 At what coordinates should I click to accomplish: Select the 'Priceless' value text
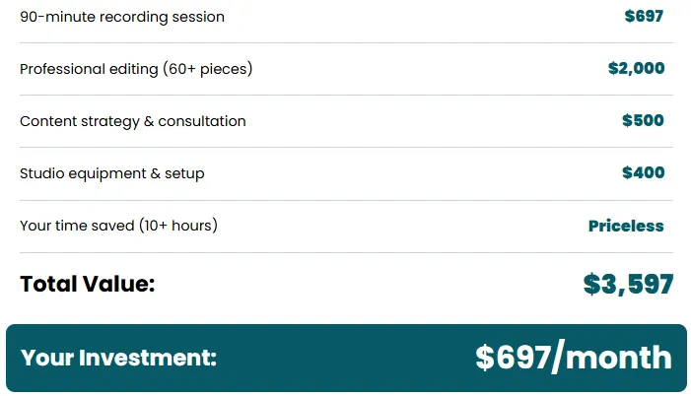(626, 226)
